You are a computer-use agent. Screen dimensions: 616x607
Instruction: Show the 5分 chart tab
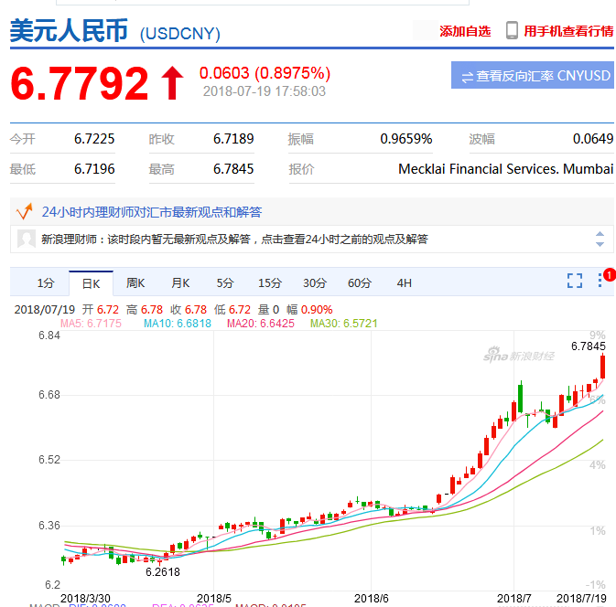225,282
